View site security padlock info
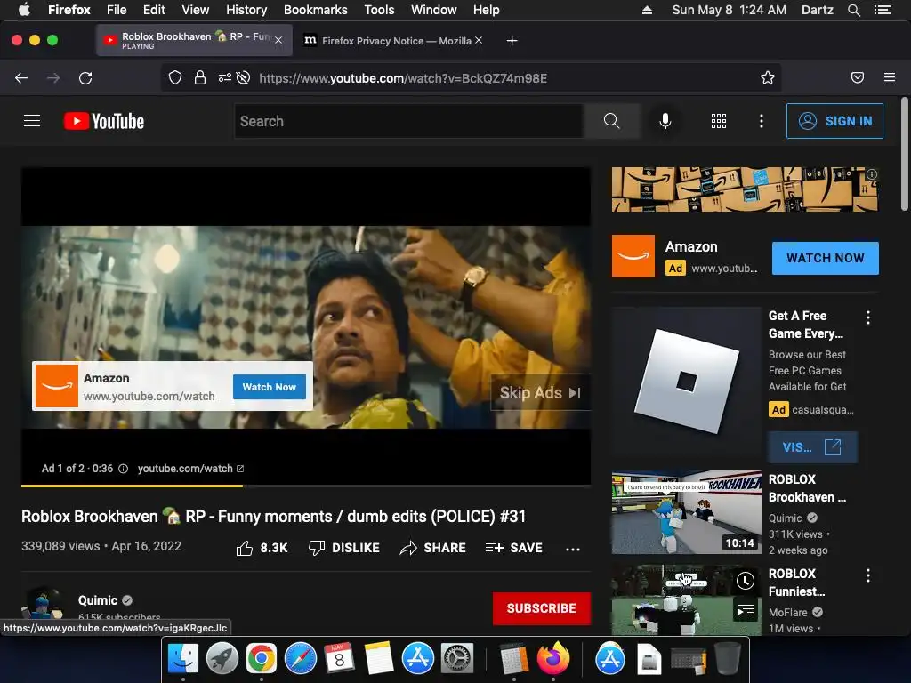Screen dimensions: 911x683 [200, 78]
